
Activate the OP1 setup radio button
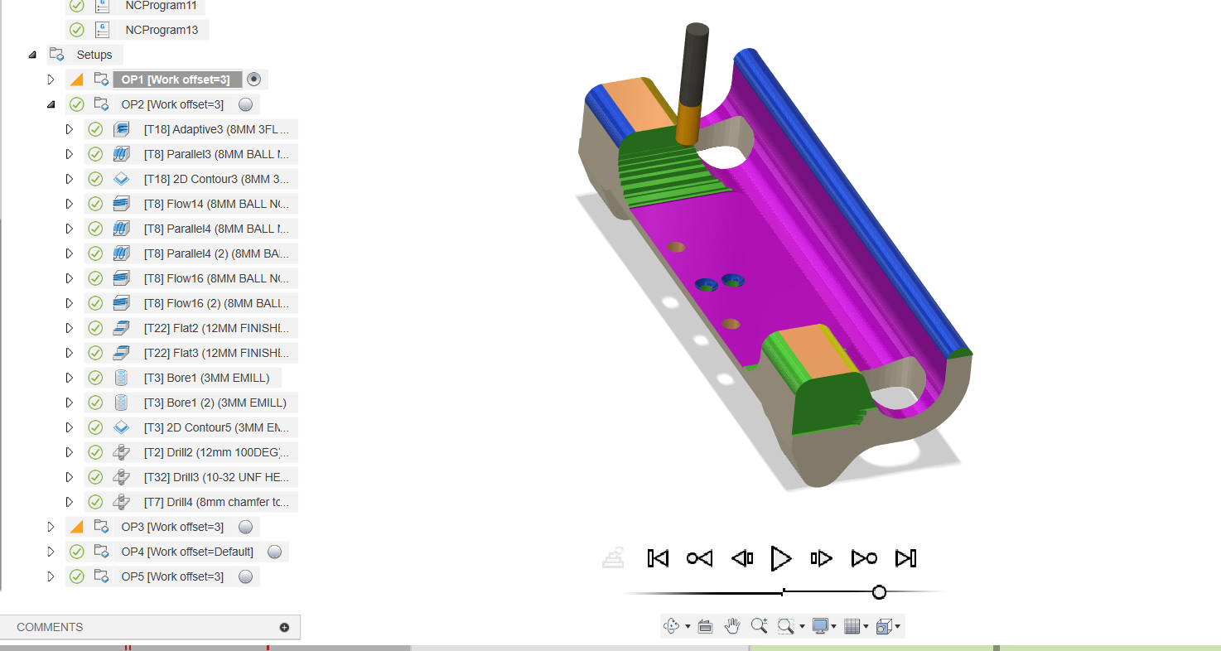254,80
